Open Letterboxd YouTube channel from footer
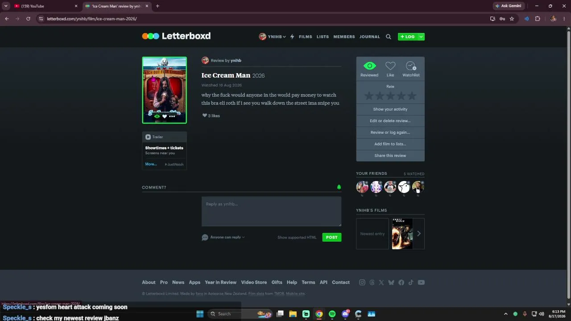Viewport: 571px width, 321px height. click(x=421, y=282)
